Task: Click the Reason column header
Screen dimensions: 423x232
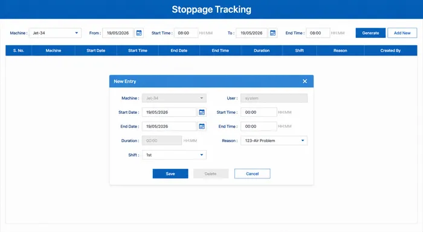Action: pyautogui.click(x=340, y=51)
